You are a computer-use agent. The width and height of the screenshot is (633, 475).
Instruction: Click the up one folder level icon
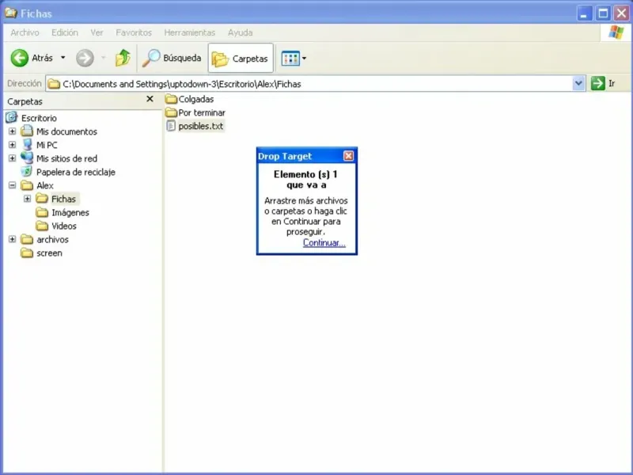click(x=123, y=58)
